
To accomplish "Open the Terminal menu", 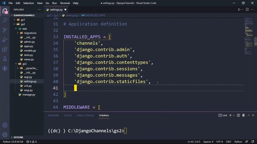I will (x=65, y=3).
